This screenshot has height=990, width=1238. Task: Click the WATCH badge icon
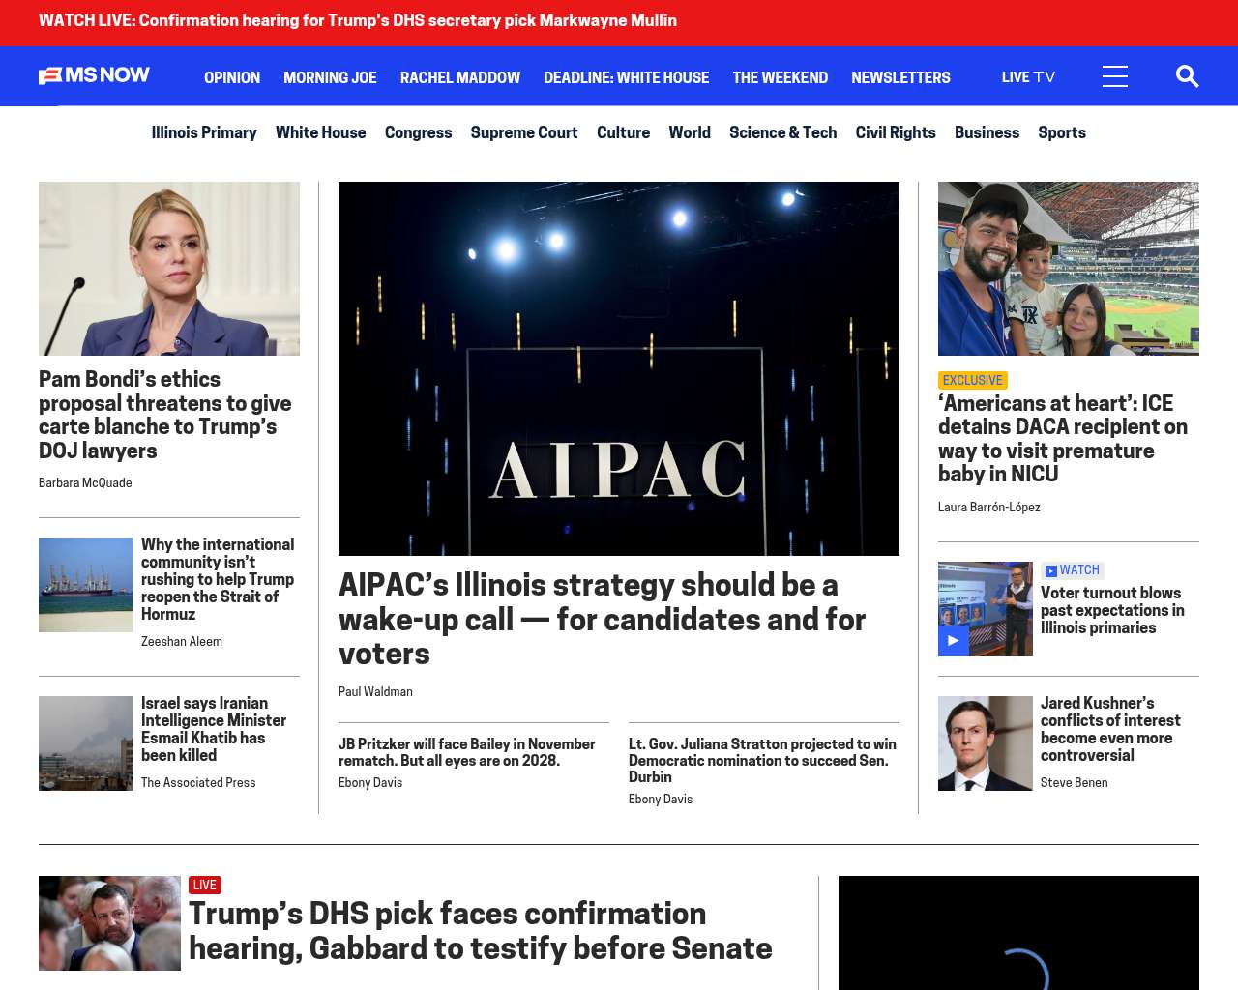1050,570
